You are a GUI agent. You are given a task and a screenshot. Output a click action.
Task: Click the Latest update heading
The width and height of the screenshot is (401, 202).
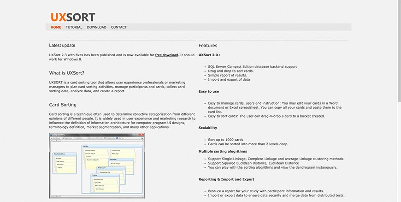pos(62,45)
